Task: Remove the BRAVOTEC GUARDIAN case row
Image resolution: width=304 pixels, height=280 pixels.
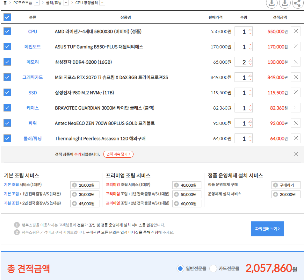Action: point(296,108)
